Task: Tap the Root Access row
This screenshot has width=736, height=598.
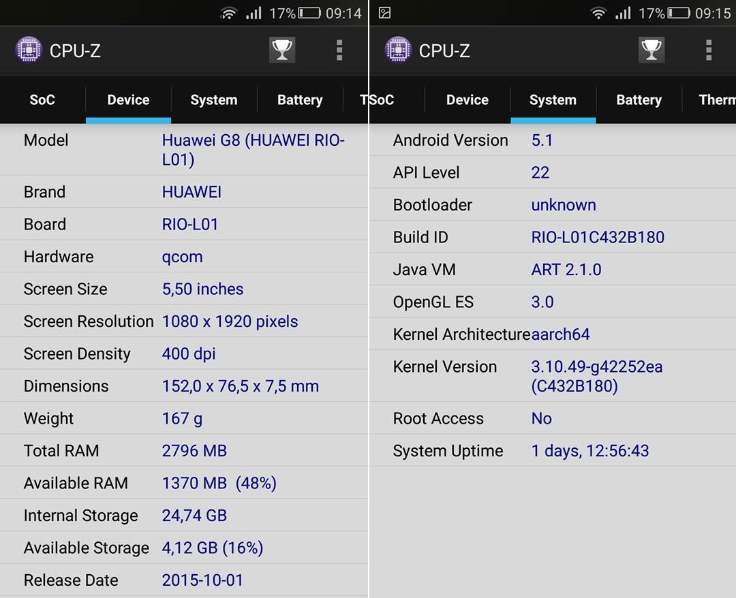Action: coord(552,418)
